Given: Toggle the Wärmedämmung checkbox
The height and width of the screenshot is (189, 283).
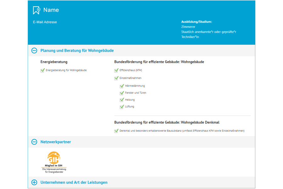Looking at the screenshot, I should (122, 86).
